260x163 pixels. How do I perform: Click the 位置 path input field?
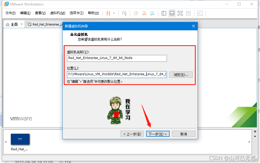click(x=117, y=74)
